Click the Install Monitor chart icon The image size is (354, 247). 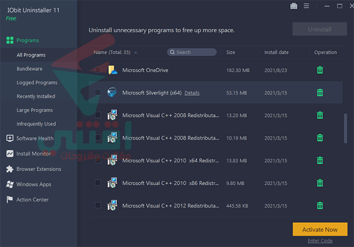coord(10,154)
